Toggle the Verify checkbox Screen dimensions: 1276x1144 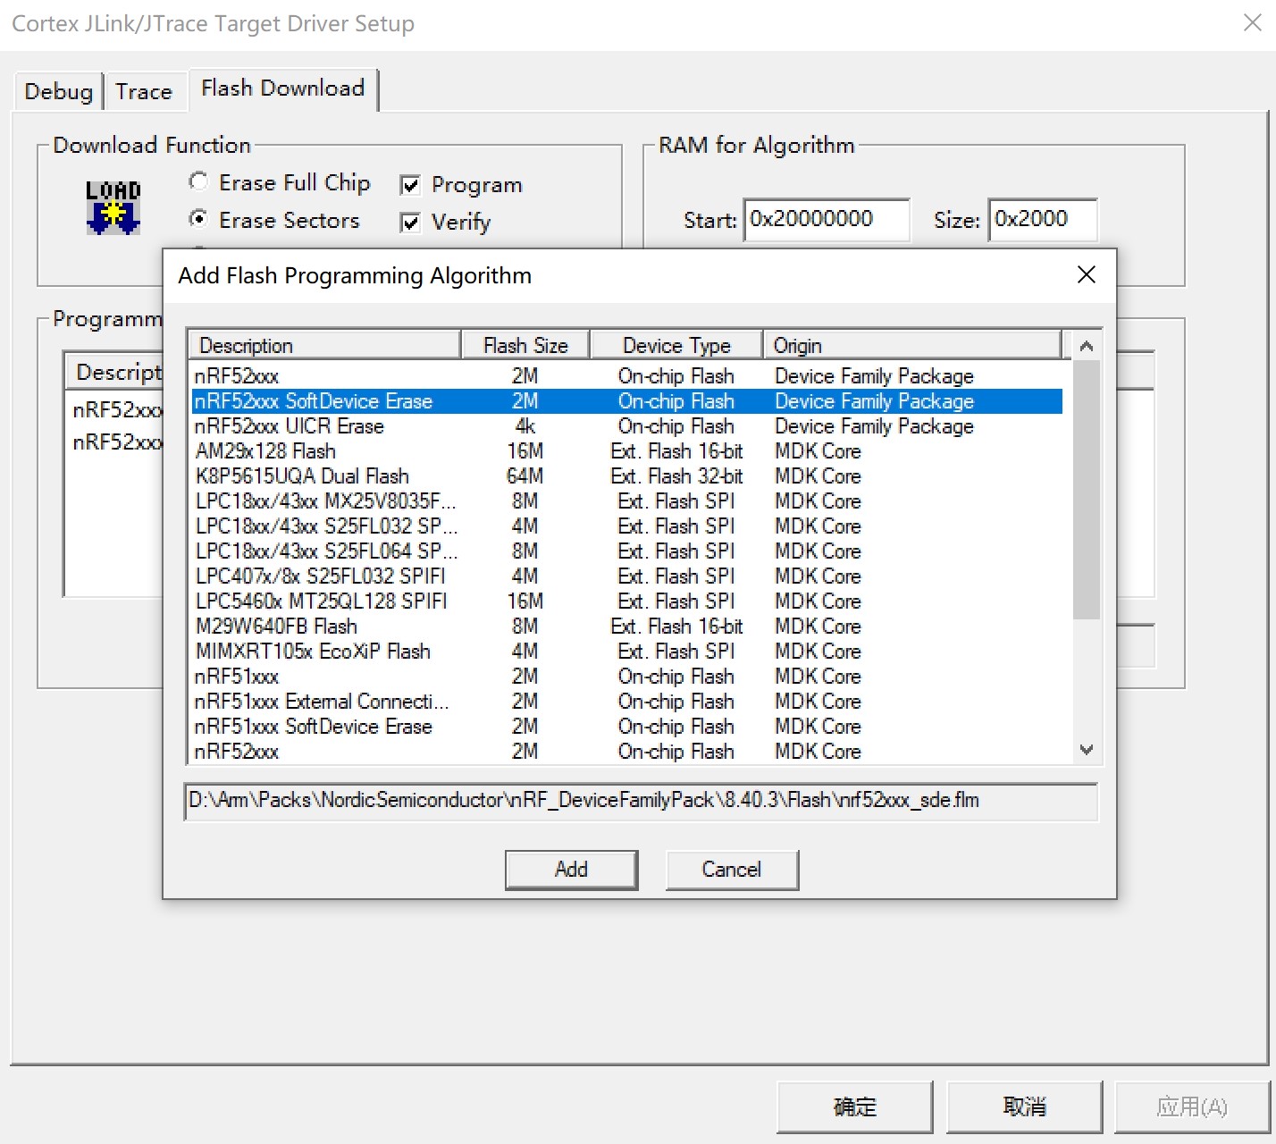click(411, 223)
